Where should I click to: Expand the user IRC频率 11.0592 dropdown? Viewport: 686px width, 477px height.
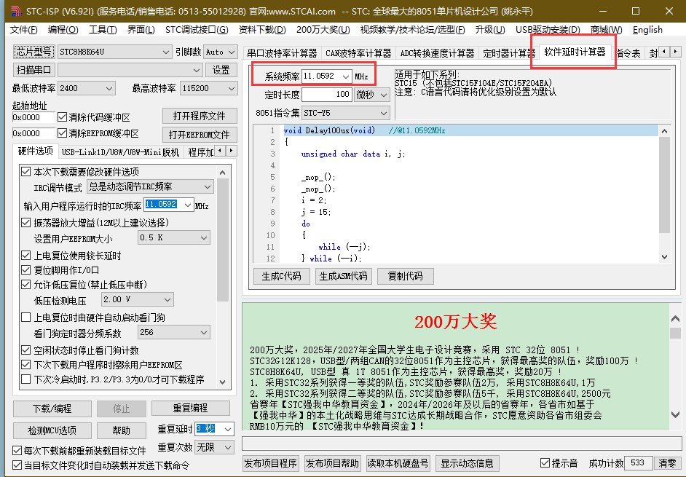[188, 205]
